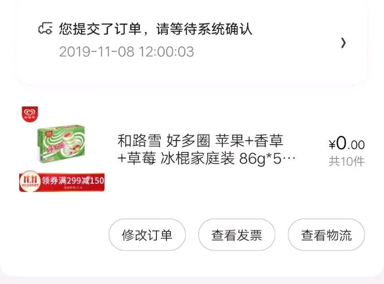Viewport: 384px width, 284px height.
Task: Tap the 共10件 item count
Action: (346, 162)
